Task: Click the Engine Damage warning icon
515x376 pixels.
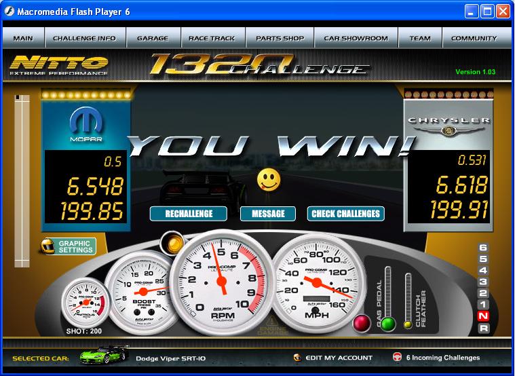Action: [271, 325]
